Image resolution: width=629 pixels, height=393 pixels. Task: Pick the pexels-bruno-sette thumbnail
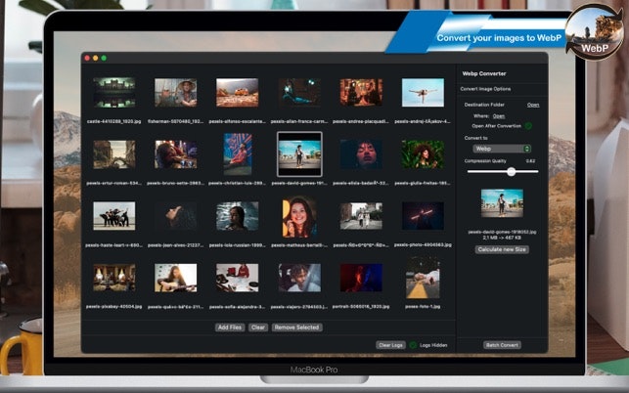click(176, 154)
